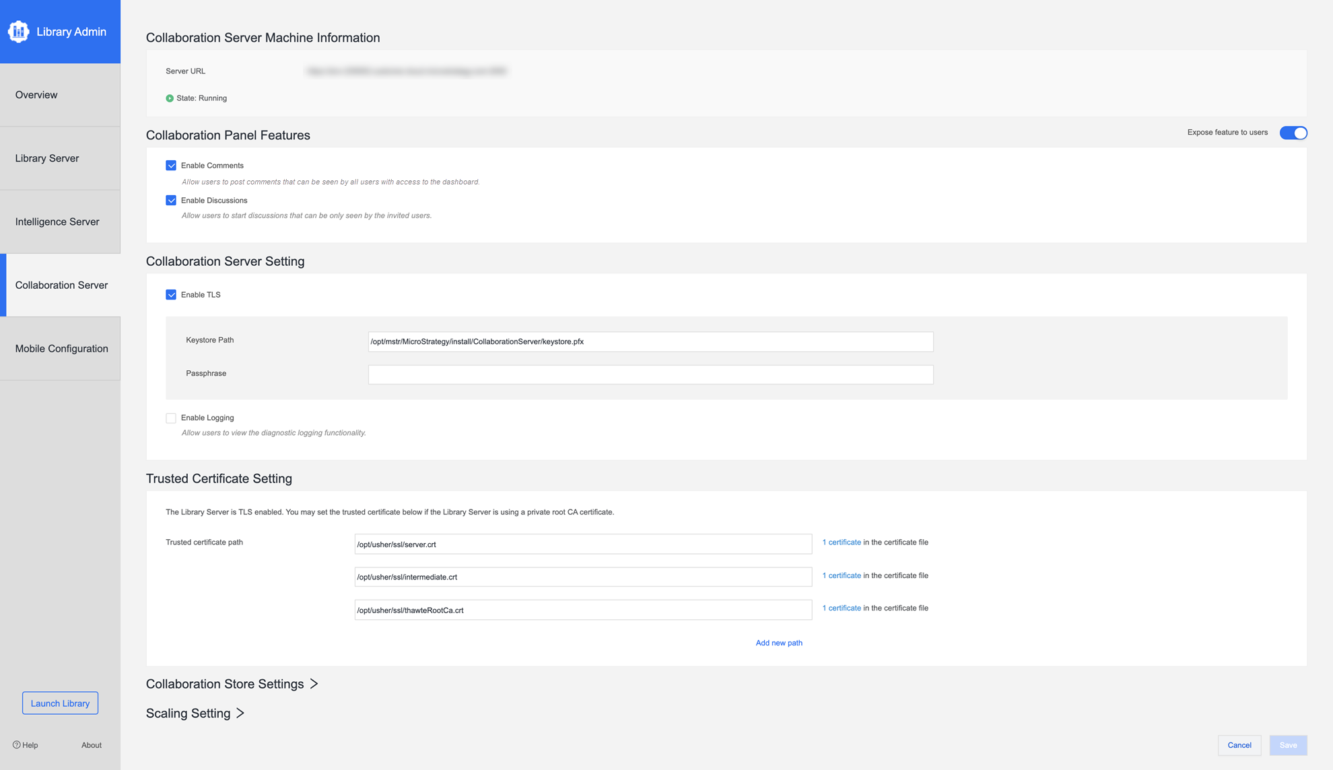Image resolution: width=1333 pixels, height=770 pixels.
Task: Uncheck the Enable Comments checkbox
Action: [171, 166]
